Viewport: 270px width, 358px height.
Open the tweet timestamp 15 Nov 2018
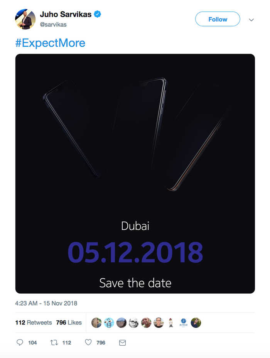(x=46, y=303)
